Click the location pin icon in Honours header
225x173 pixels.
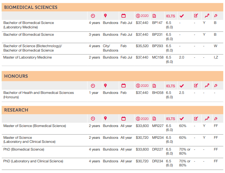(105, 86)
